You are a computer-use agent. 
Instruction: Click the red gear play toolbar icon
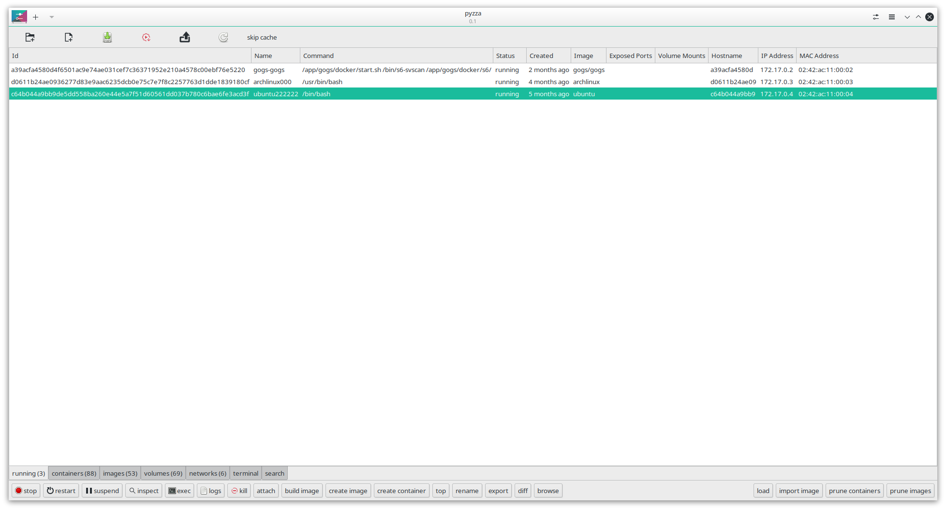[146, 37]
